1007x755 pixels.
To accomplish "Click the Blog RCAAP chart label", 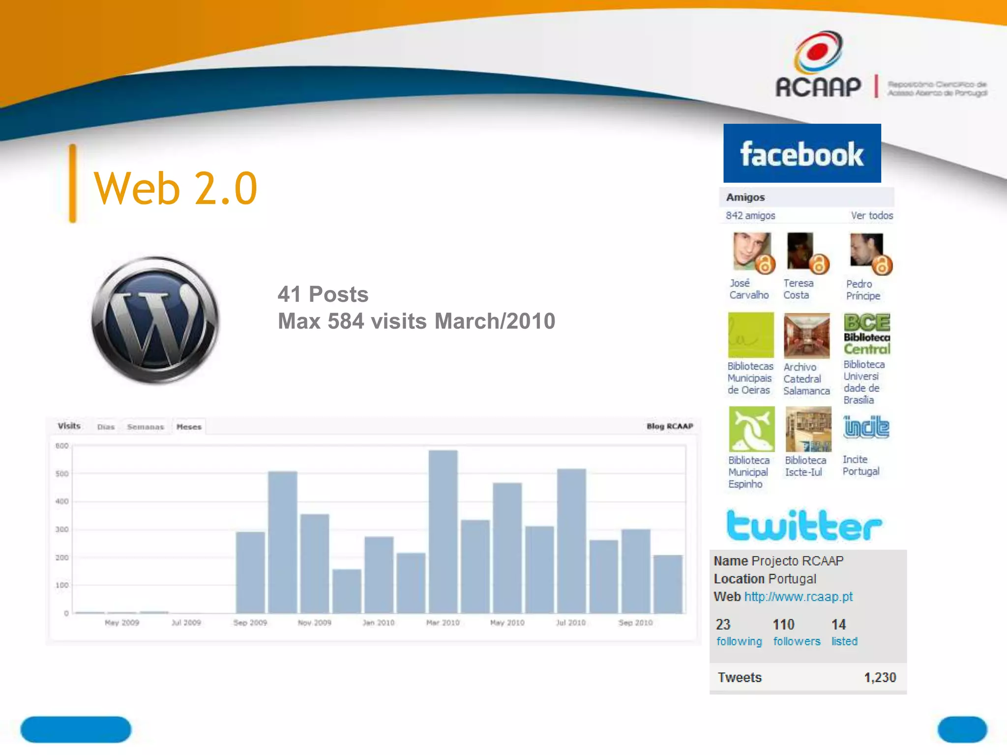I will pos(670,426).
